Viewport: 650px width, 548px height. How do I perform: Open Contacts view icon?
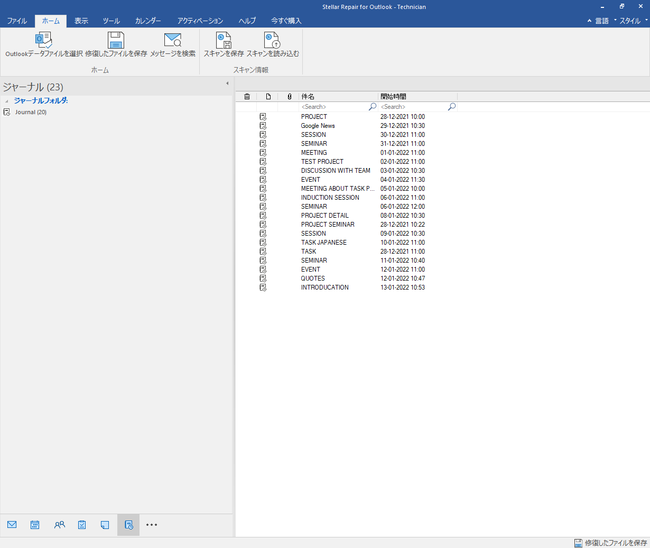59,525
